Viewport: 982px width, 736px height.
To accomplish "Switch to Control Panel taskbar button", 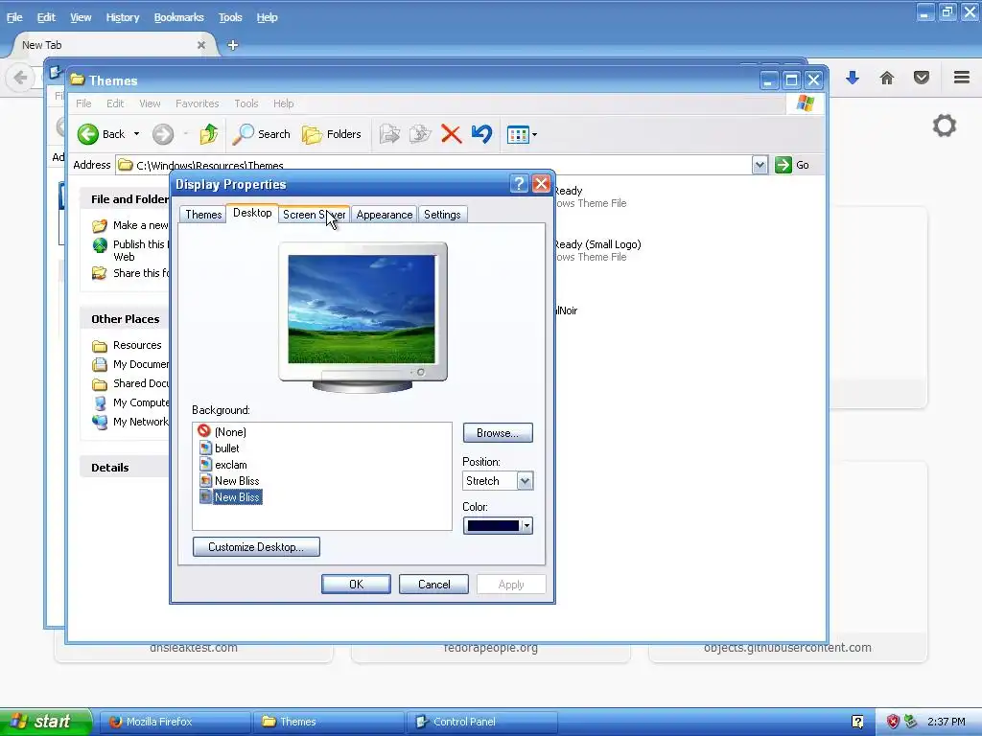I will point(482,722).
